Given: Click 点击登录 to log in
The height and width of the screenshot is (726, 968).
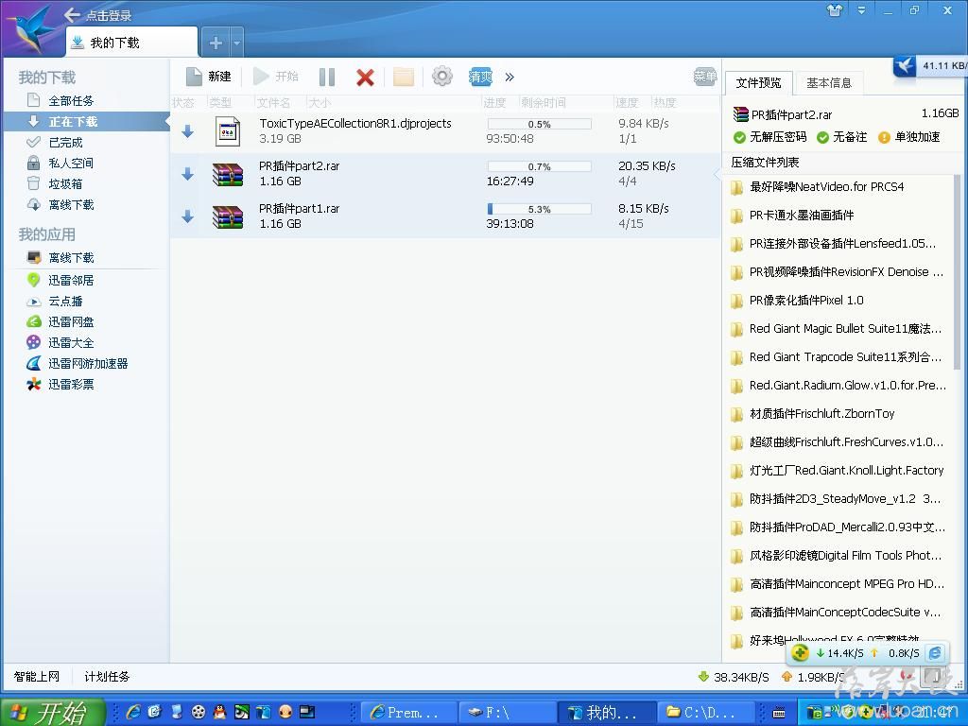Looking at the screenshot, I should tap(109, 15).
